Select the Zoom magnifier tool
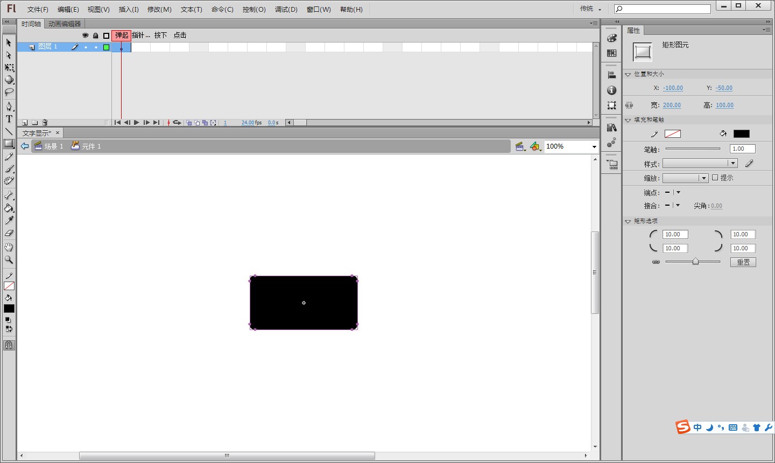This screenshot has width=775, height=463. [9, 259]
